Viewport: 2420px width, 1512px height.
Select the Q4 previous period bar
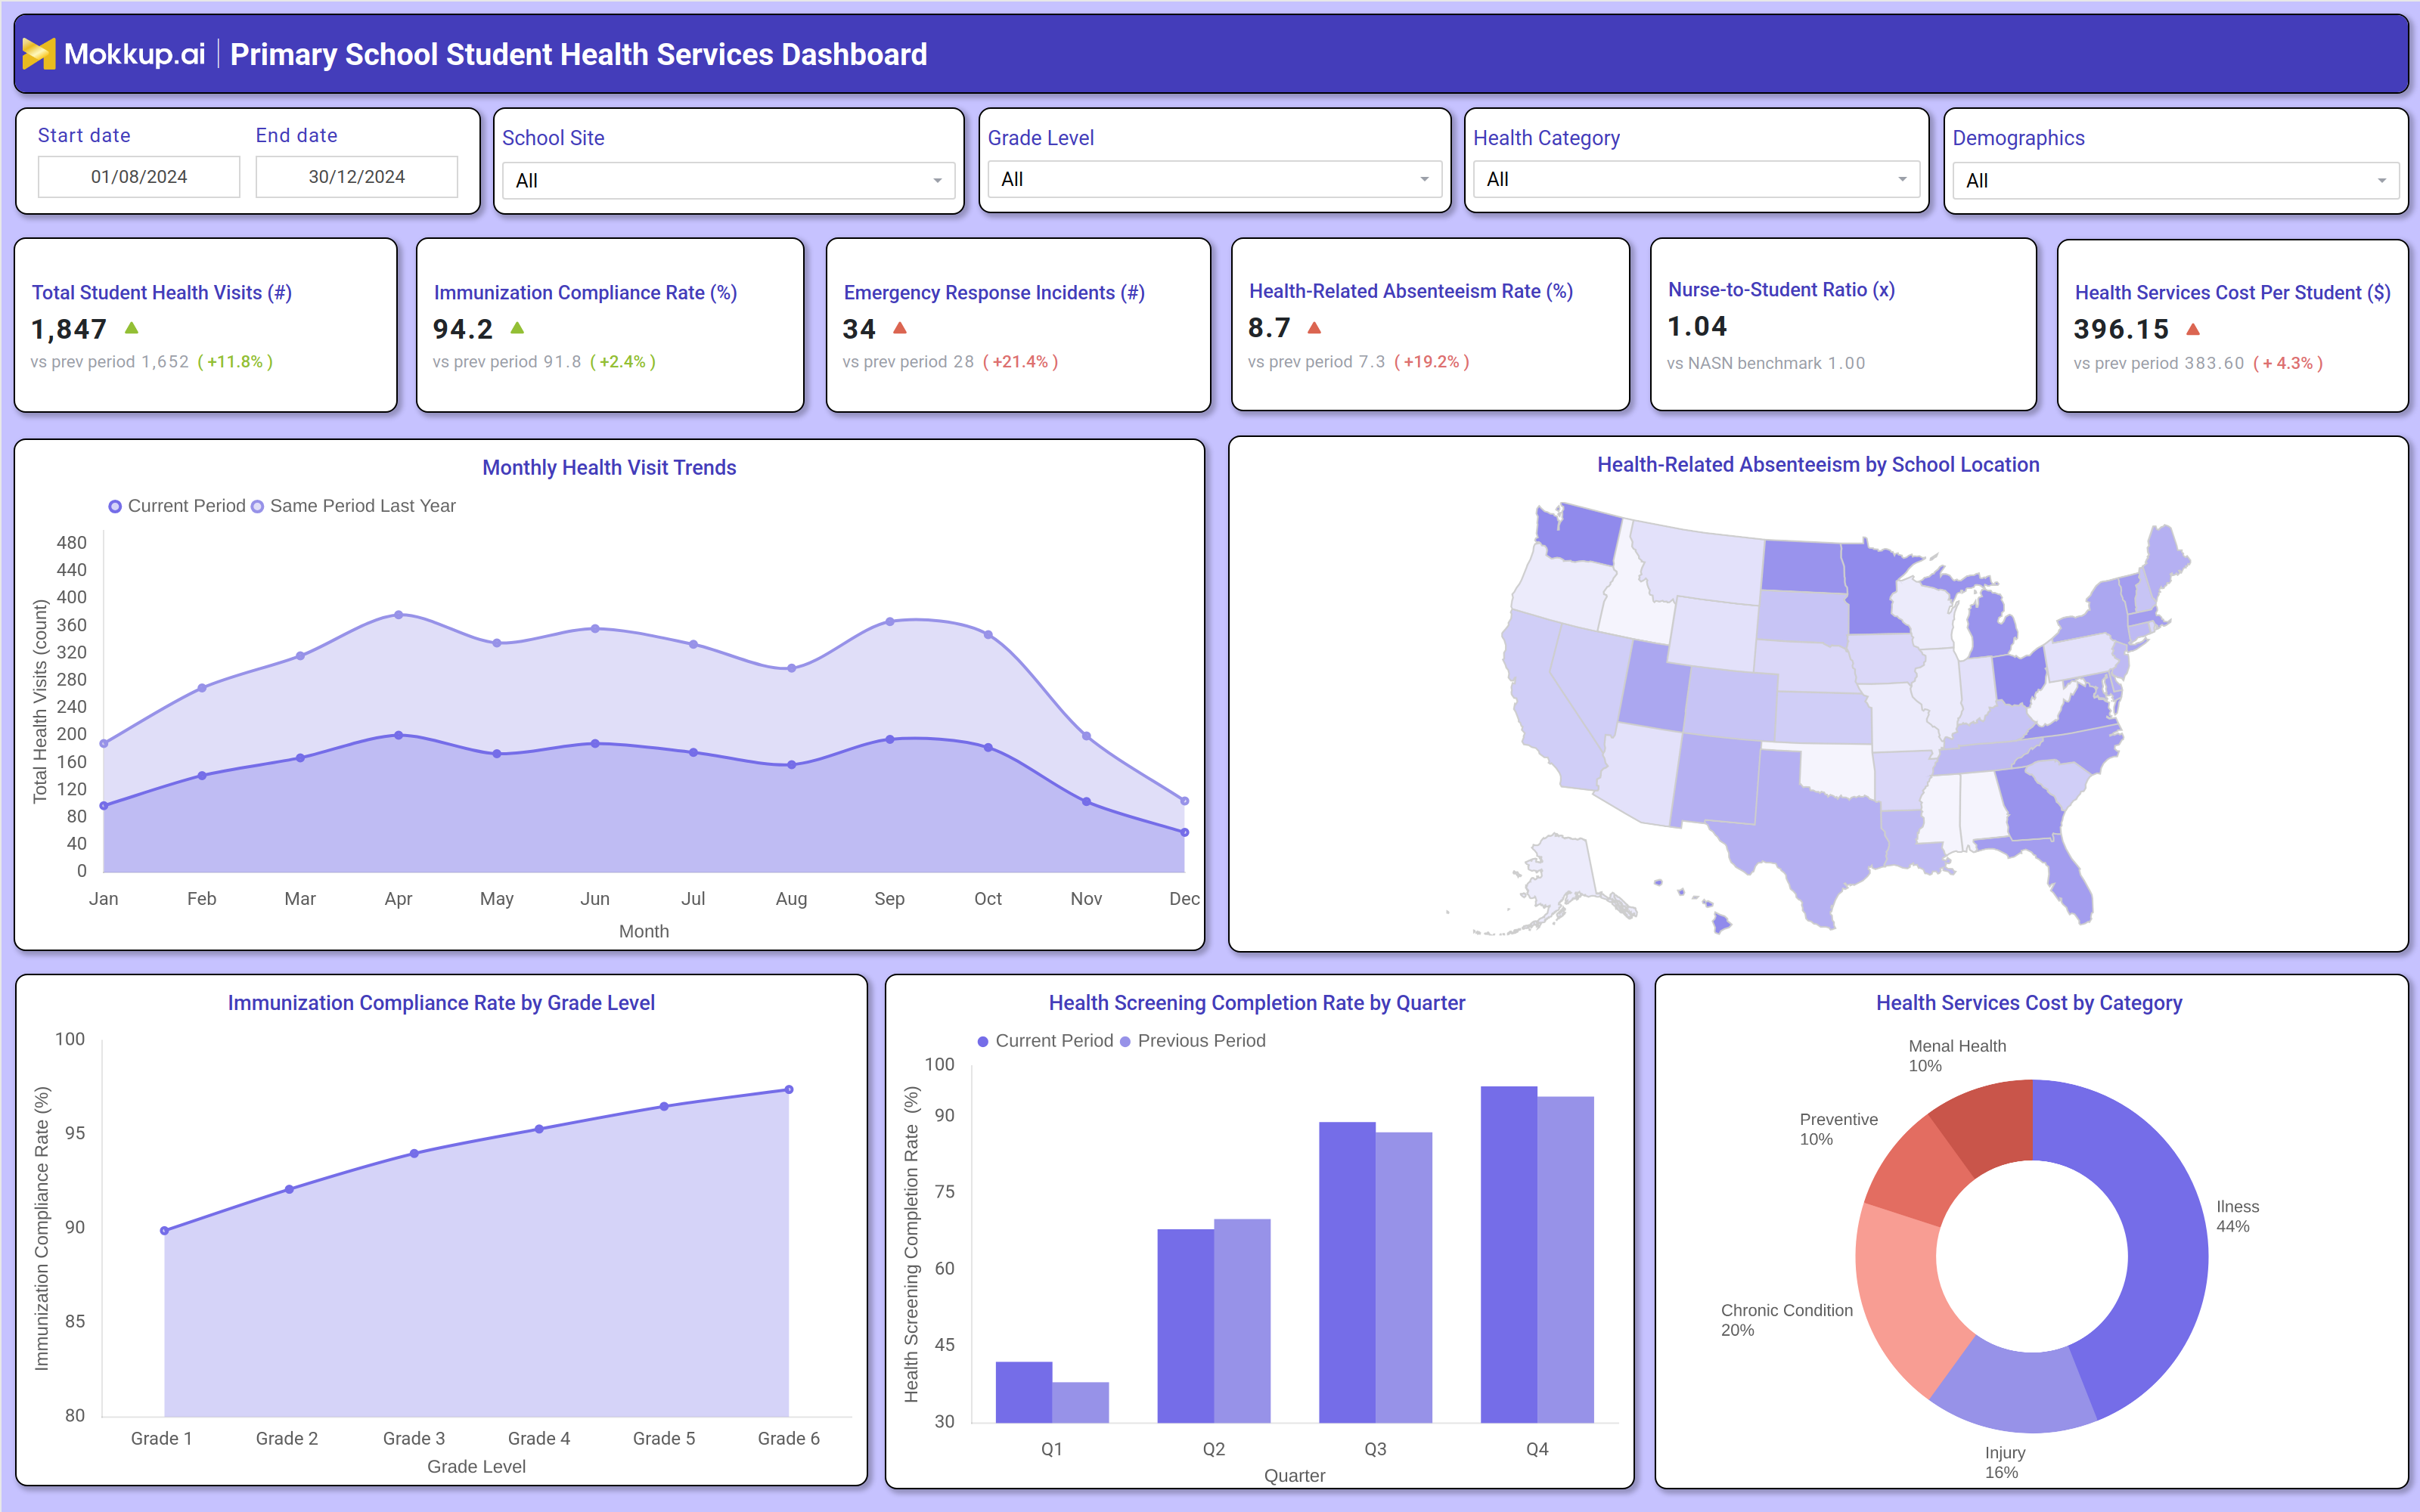point(1565,1260)
